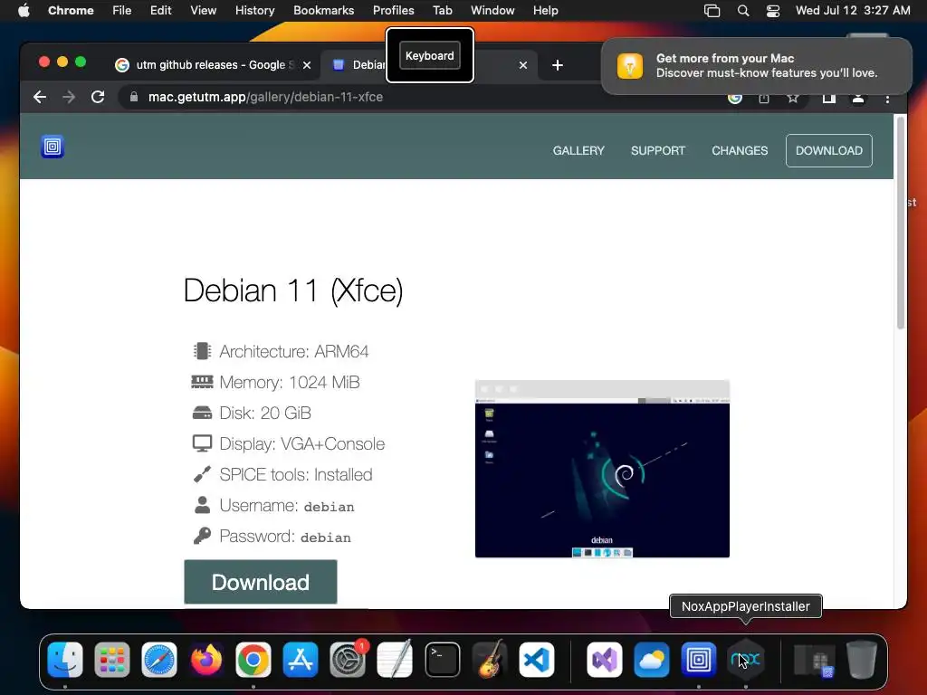Viewport: 927px width, 695px height.
Task: Open Launchpad from the dock
Action: tap(111, 660)
